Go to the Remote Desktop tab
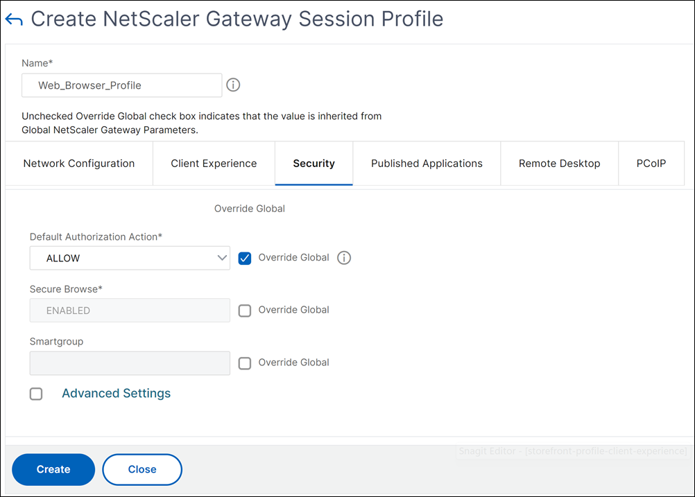 click(559, 164)
